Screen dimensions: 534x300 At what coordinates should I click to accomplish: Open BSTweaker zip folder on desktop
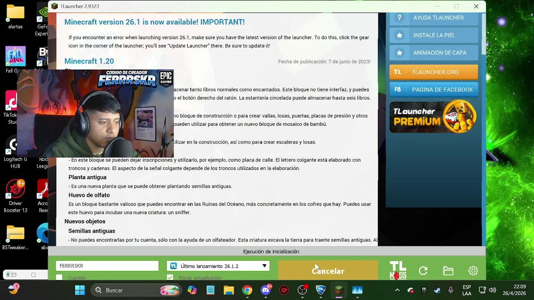(15, 237)
